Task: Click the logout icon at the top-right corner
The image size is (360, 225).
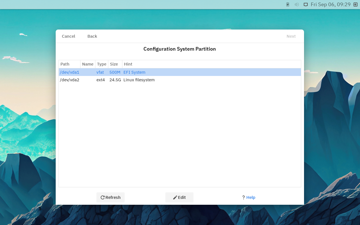Action: 355,4
